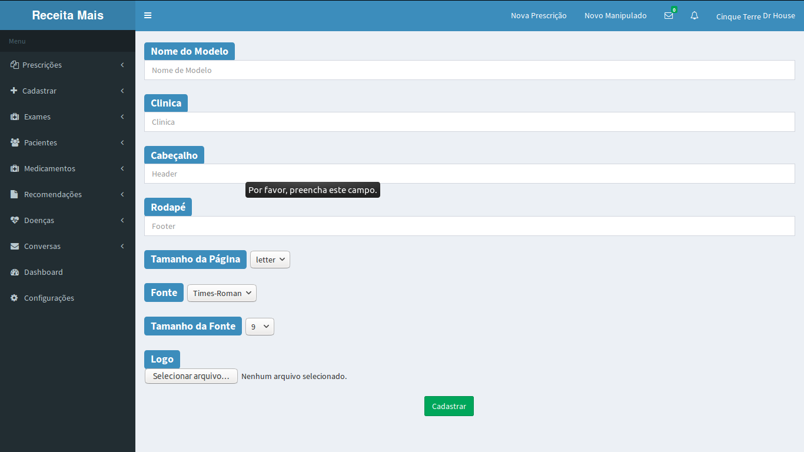Click the green Cadastrar submit button
This screenshot has height=452, width=804.
[x=449, y=406]
